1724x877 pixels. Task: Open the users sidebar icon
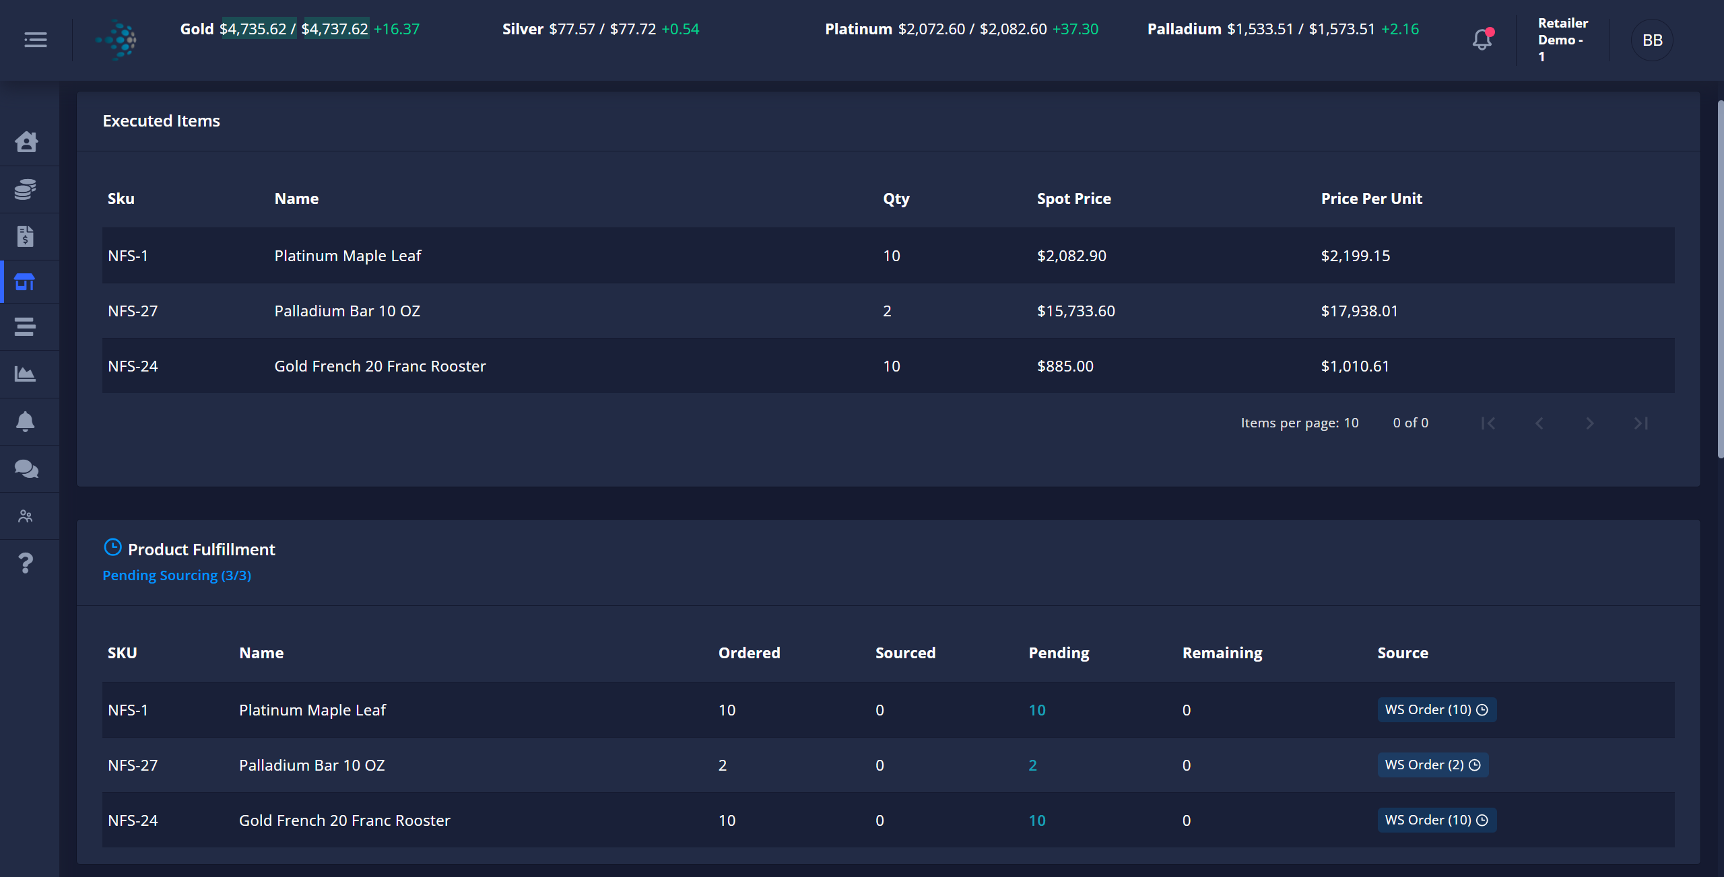(x=26, y=516)
